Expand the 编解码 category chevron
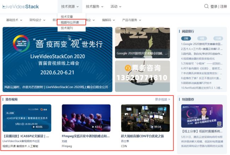Viewport: 230px width, 155px height. click(114, 20)
